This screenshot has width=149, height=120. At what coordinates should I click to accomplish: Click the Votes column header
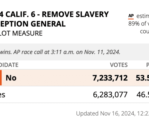point(119,65)
